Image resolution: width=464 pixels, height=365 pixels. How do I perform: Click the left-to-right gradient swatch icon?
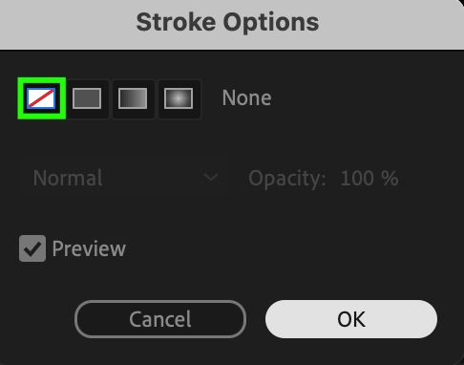133,98
